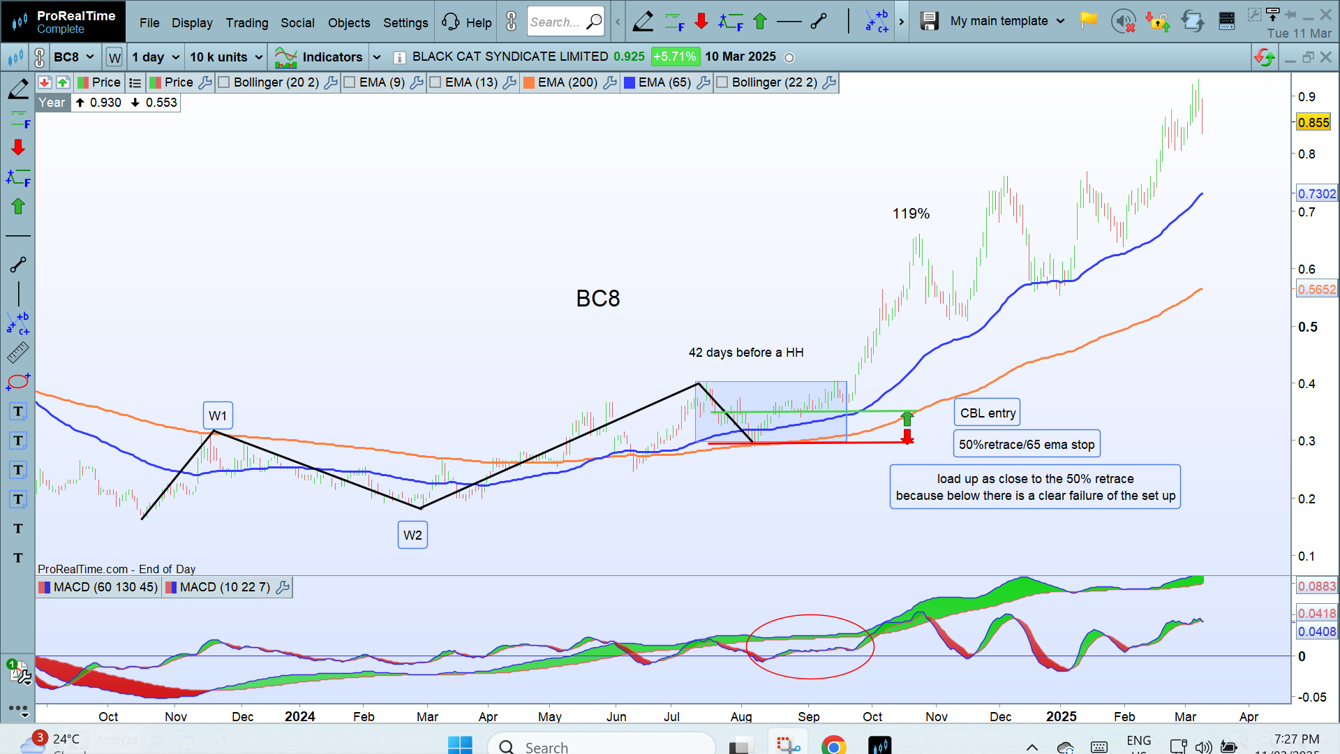
Task: Enable the Bollinger (20 2) checkbox
Action: tap(224, 82)
